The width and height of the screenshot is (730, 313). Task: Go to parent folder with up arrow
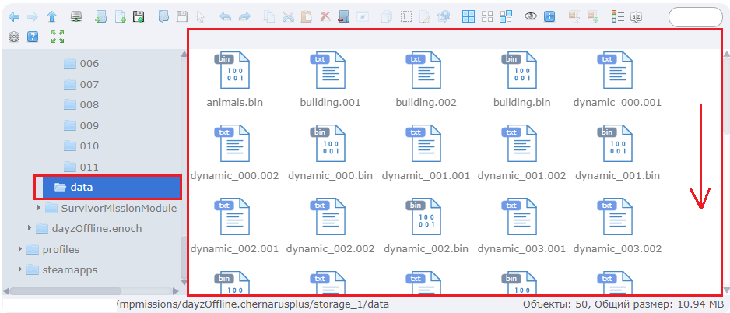click(x=51, y=17)
